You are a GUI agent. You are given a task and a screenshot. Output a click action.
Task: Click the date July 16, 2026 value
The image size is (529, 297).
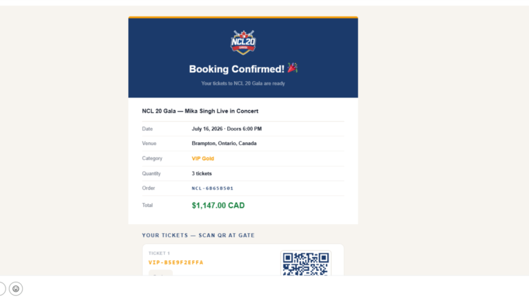pyautogui.click(x=207, y=129)
